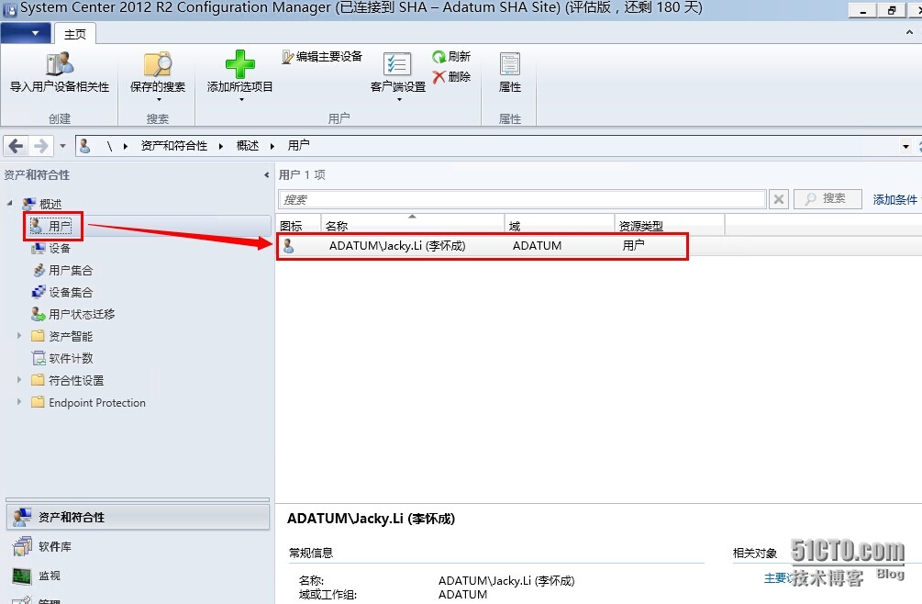The width and height of the screenshot is (922, 604).
Task: Collapse the ribbon with the caret
Action: (x=909, y=33)
